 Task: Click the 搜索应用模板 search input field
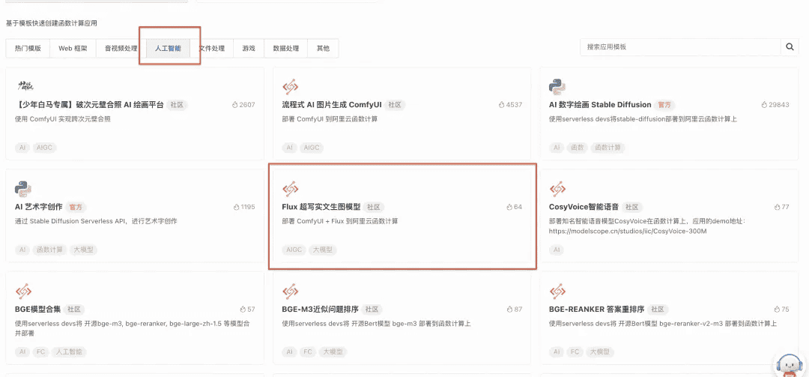coord(680,47)
